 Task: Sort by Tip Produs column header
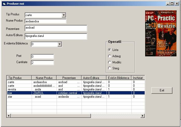[x=19, y=78]
